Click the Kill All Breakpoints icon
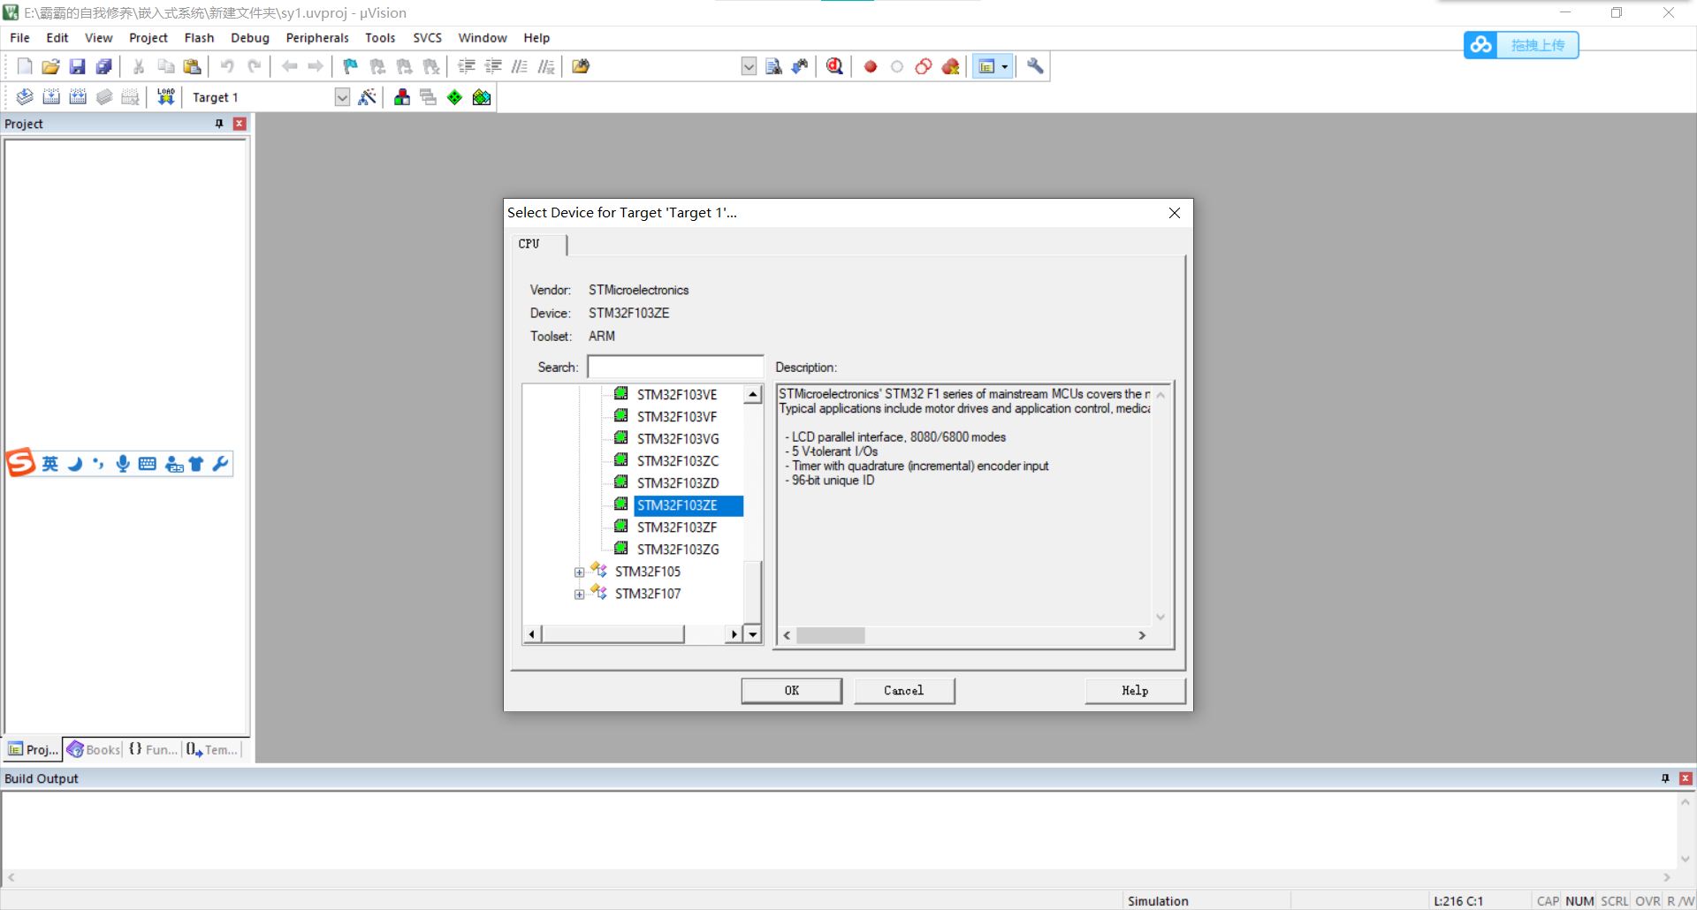Viewport: 1697px width, 910px height. coord(950,66)
